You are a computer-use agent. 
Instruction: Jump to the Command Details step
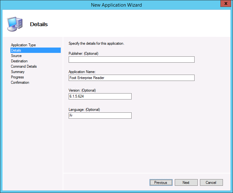(24, 66)
